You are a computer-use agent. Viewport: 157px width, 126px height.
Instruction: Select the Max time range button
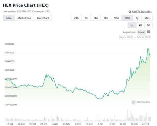coord(147,18)
